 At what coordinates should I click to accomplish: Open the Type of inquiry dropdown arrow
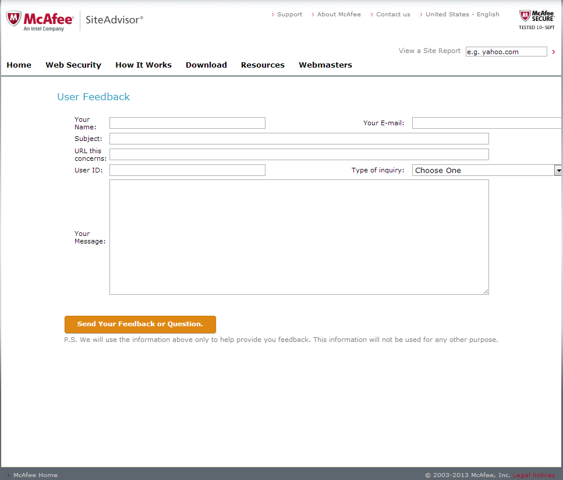pos(558,170)
